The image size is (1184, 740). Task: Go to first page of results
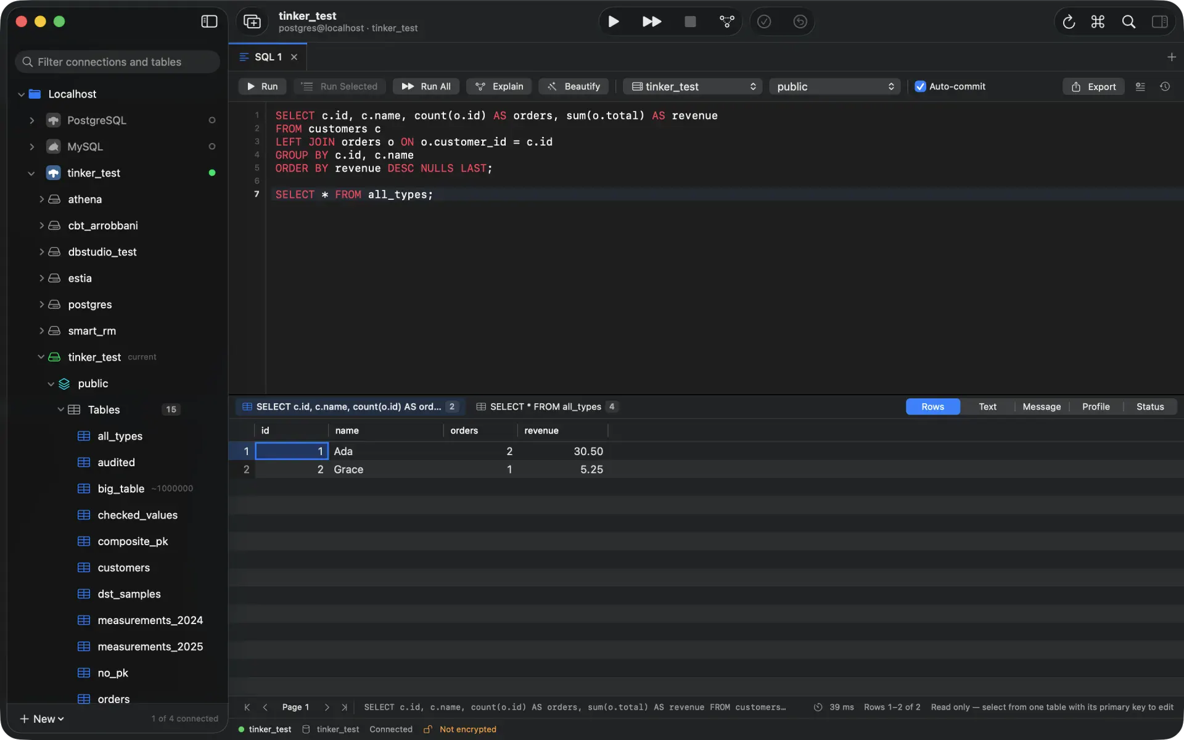pos(247,707)
